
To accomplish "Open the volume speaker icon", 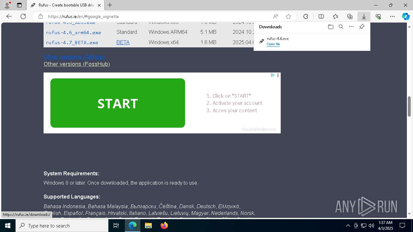I will click(x=371, y=226).
